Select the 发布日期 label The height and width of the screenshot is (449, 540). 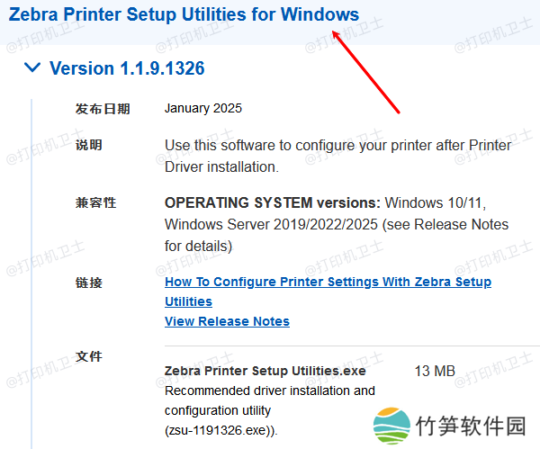(103, 109)
